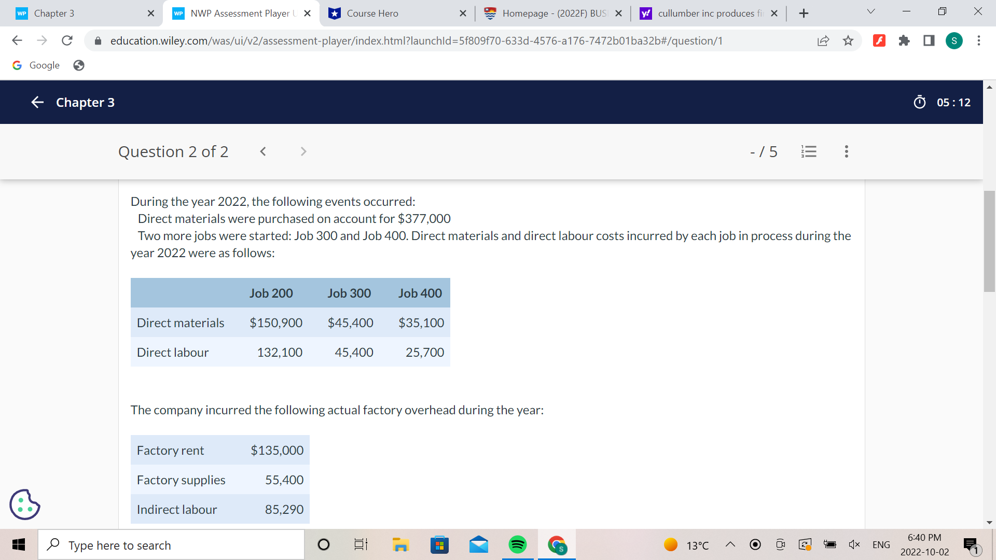
Task: Open the Chrome three-dot menu
Action: click(979, 40)
